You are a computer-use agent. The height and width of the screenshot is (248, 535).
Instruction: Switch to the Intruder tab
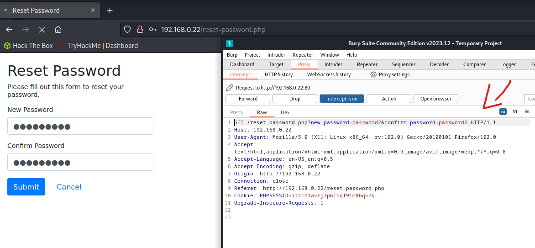(333, 64)
